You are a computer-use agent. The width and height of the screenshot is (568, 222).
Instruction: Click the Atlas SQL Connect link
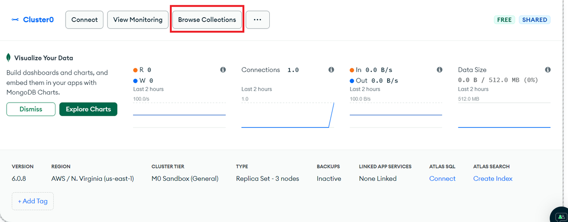tap(442, 178)
